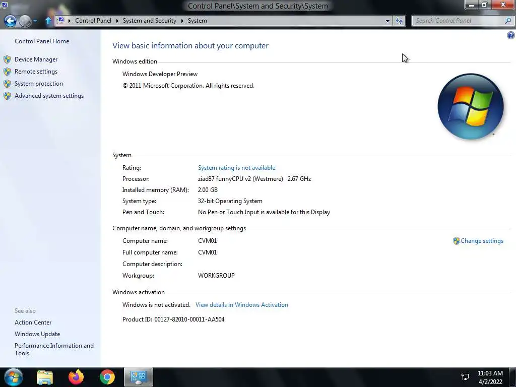Open Advanced system settings
Image resolution: width=516 pixels, height=387 pixels.
coord(49,96)
